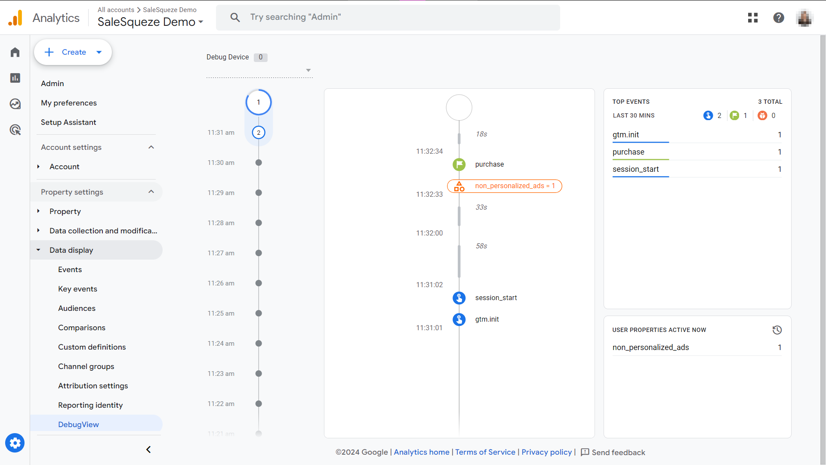Open Advertising icon in left rail
This screenshot has width=826, height=465.
click(x=15, y=130)
